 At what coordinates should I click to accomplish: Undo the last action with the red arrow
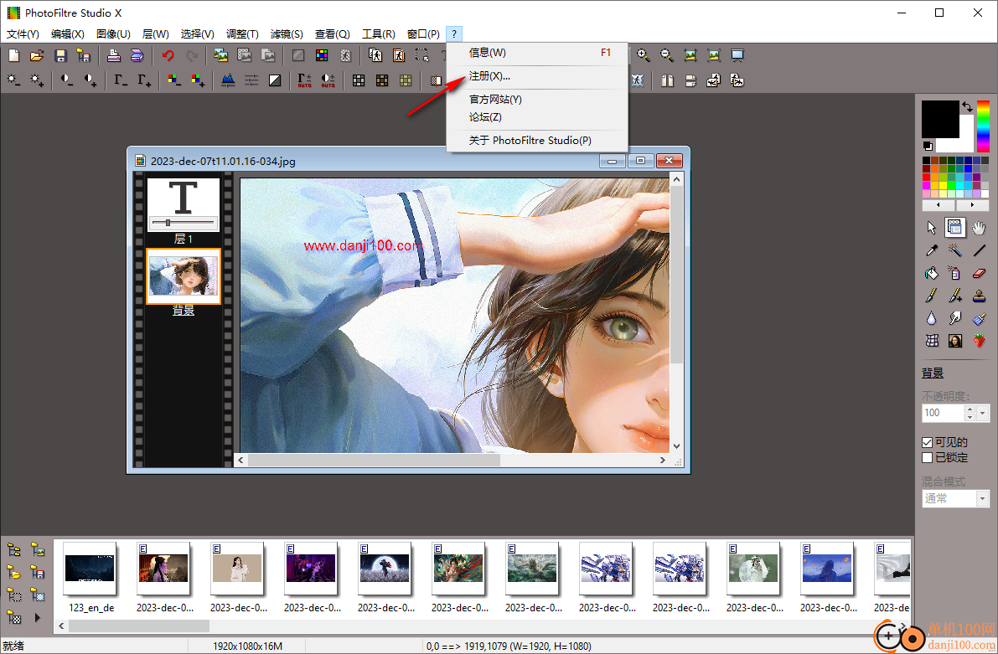coord(168,55)
